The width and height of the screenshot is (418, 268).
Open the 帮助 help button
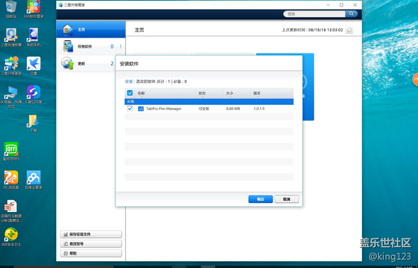click(x=91, y=254)
